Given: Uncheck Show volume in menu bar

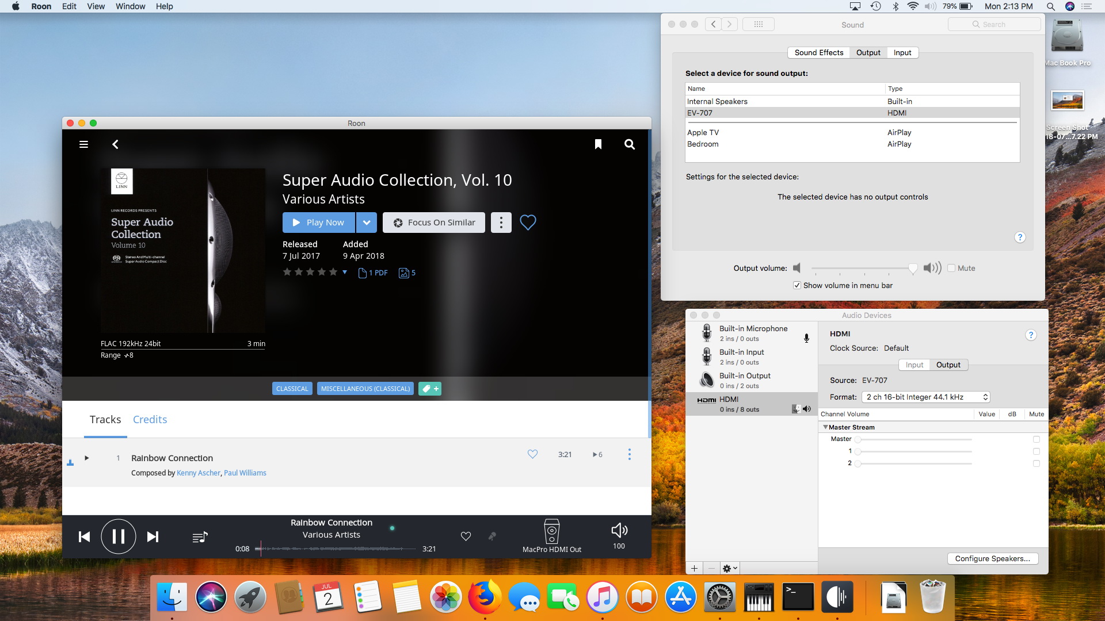Looking at the screenshot, I should 797,285.
